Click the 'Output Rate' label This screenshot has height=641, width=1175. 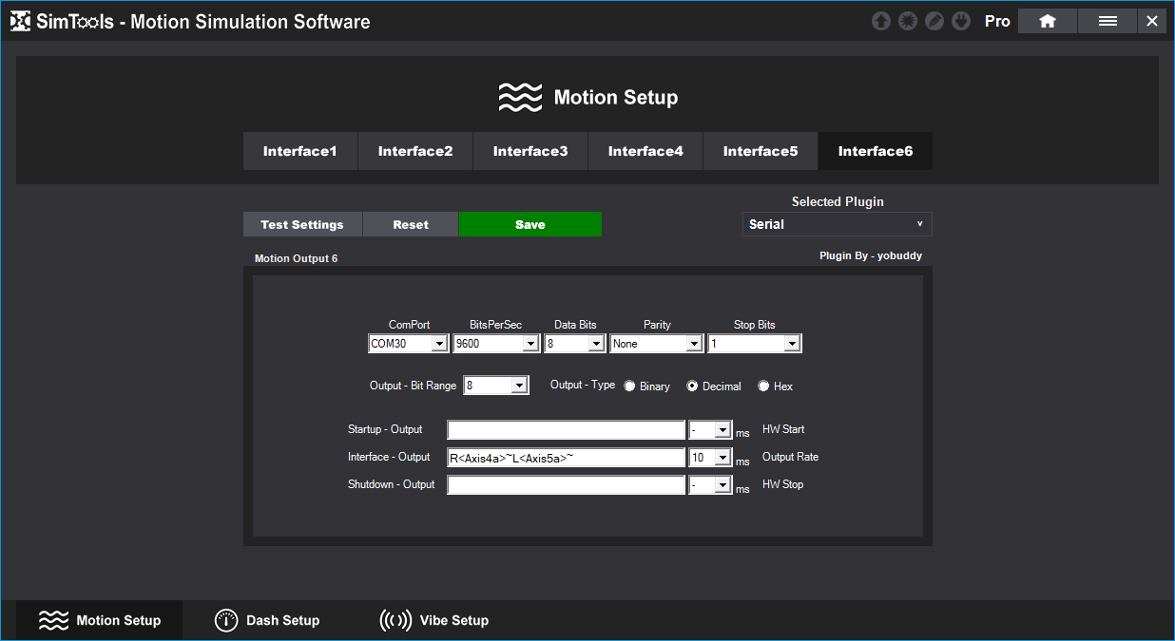tap(790, 457)
